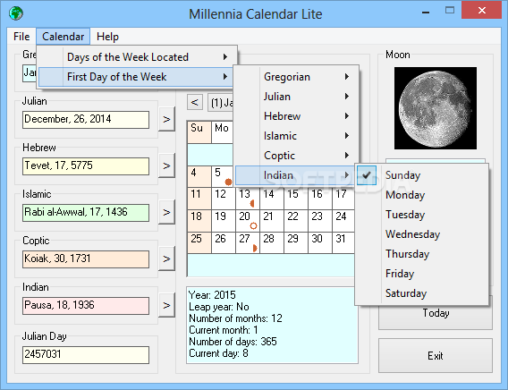
Task: Click the Indian date field Pausa, 18, 1936
Action: [x=86, y=305]
